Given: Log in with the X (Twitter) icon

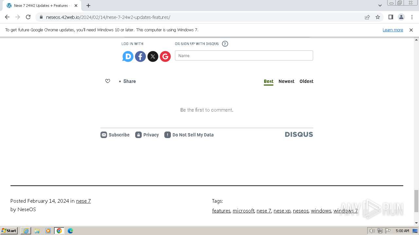Looking at the screenshot, I should (153, 56).
